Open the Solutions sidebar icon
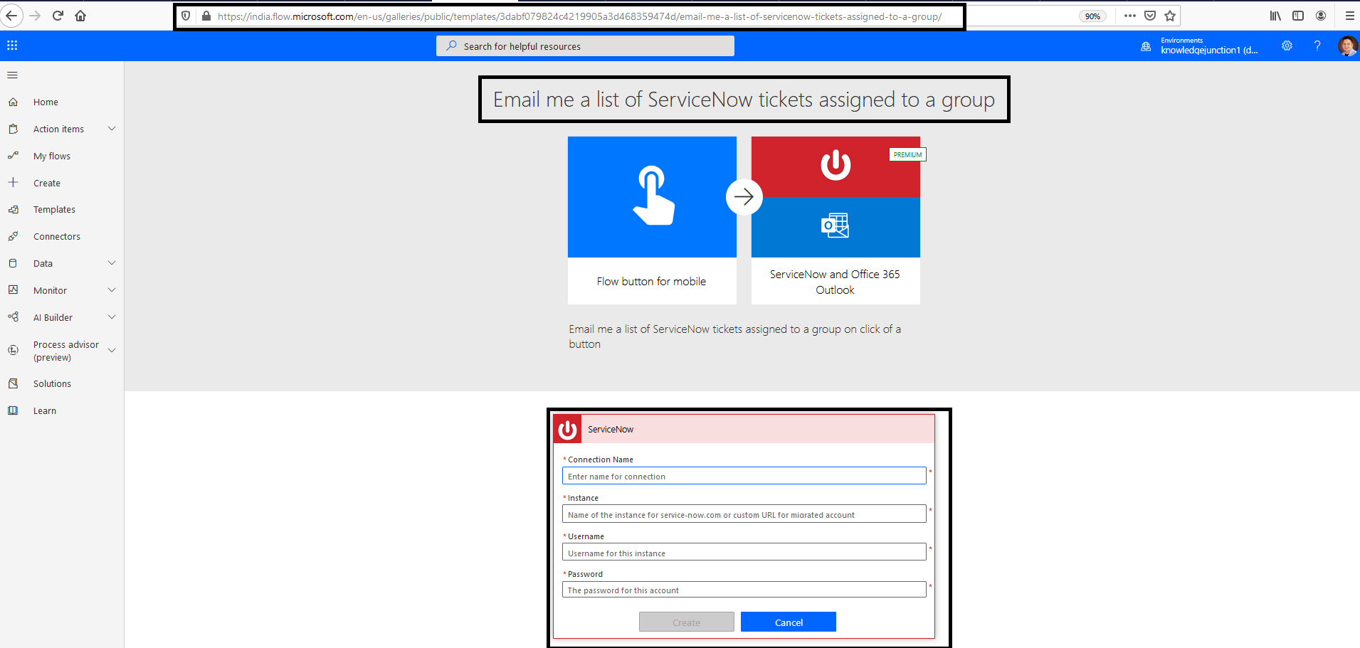 tap(14, 383)
